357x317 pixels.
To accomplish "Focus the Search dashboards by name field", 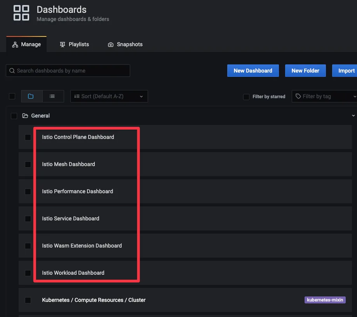I will coord(68,71).
